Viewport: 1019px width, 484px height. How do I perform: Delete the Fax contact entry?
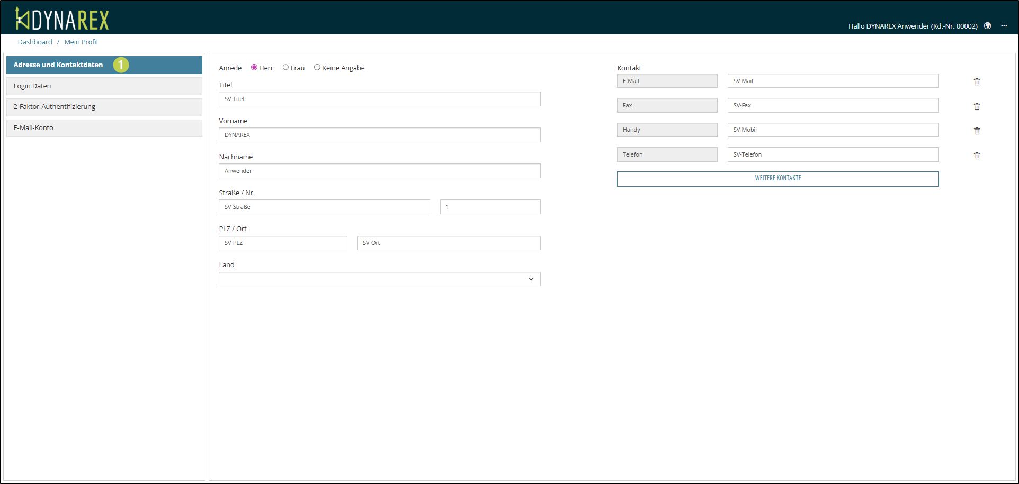point(977,106)
